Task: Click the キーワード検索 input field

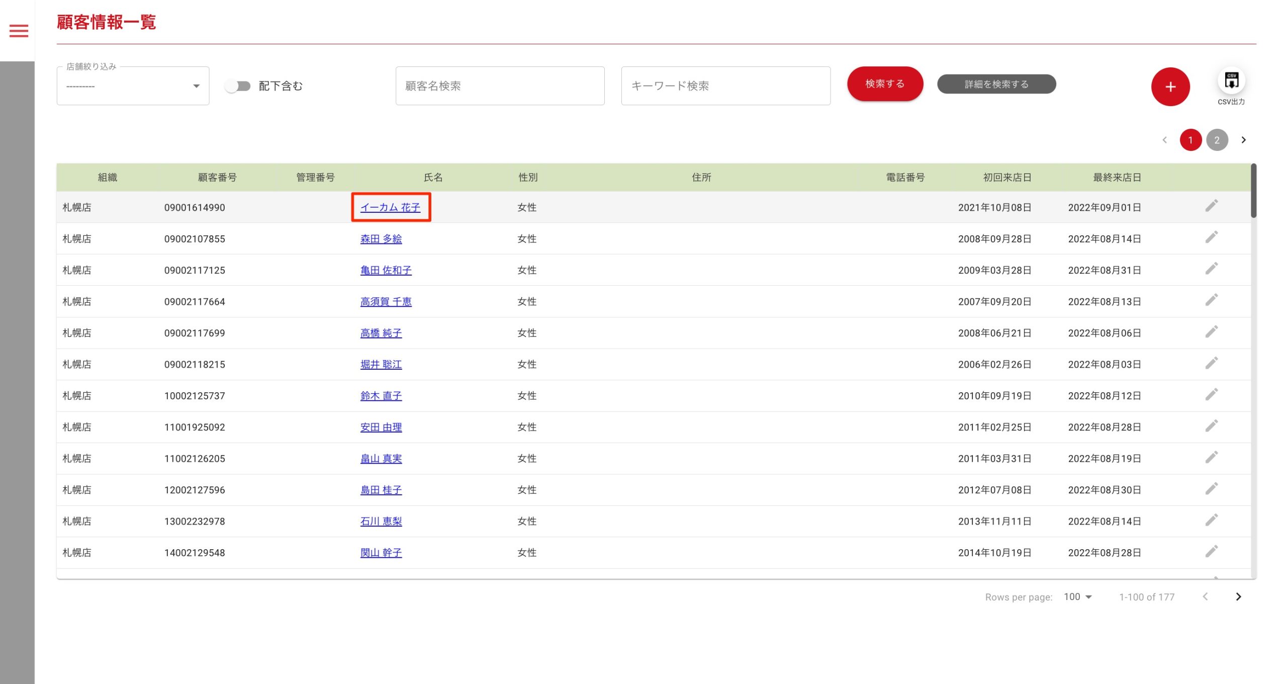Action: point(725,86)
